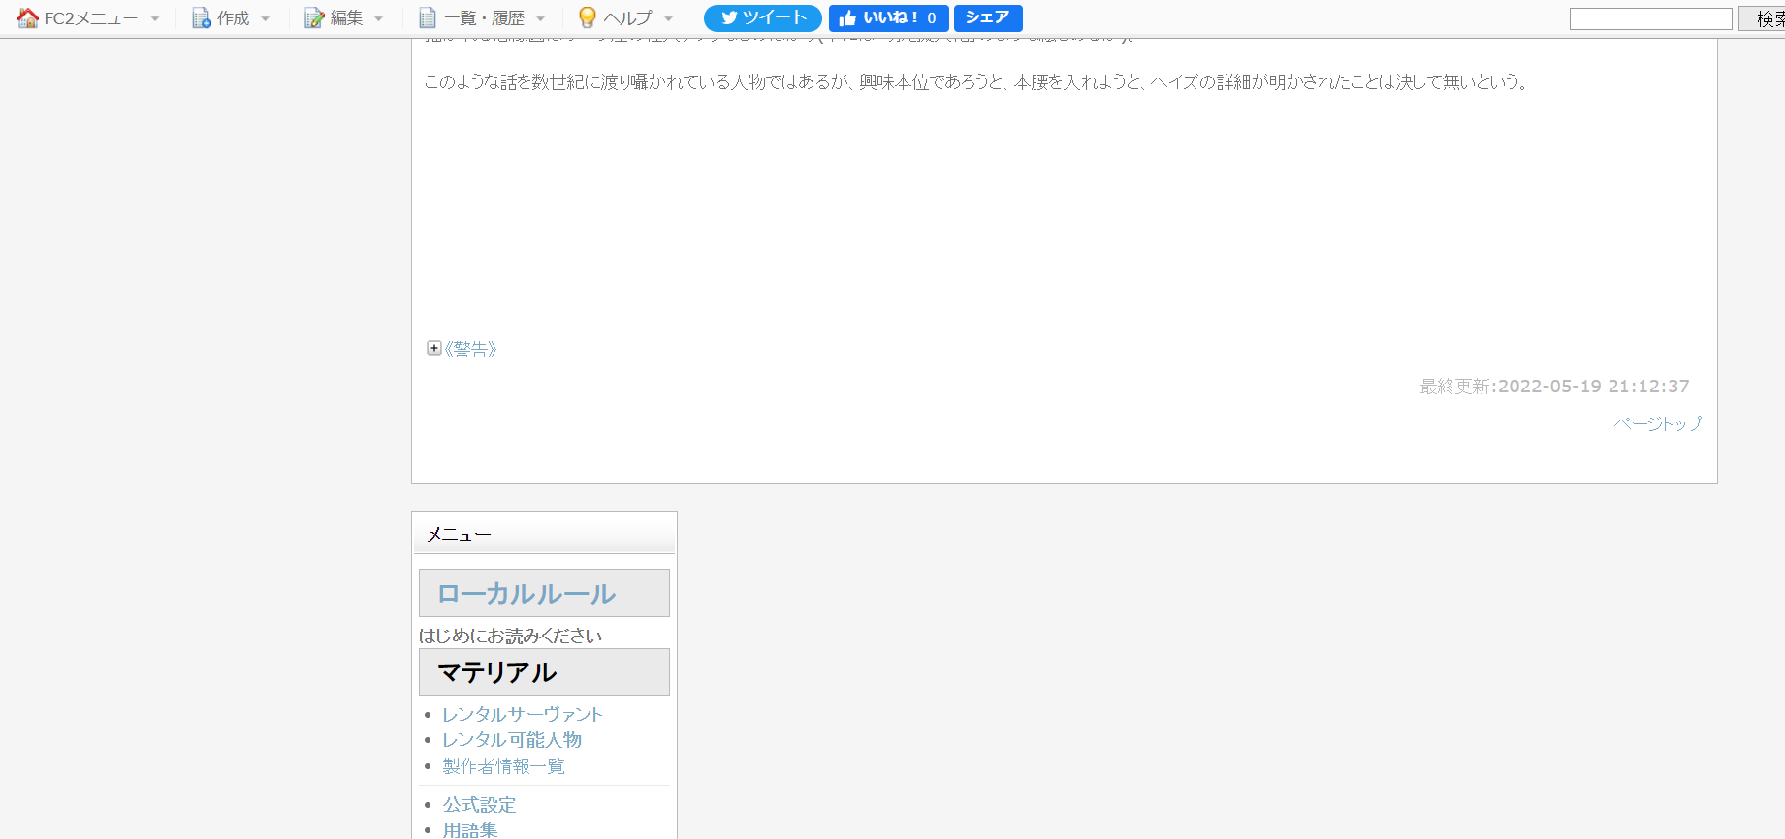The width and height of the screenshot is (1785, 839).
Task: Expand the 《警告》 section plus icon
Action: [x=434, y=348]
